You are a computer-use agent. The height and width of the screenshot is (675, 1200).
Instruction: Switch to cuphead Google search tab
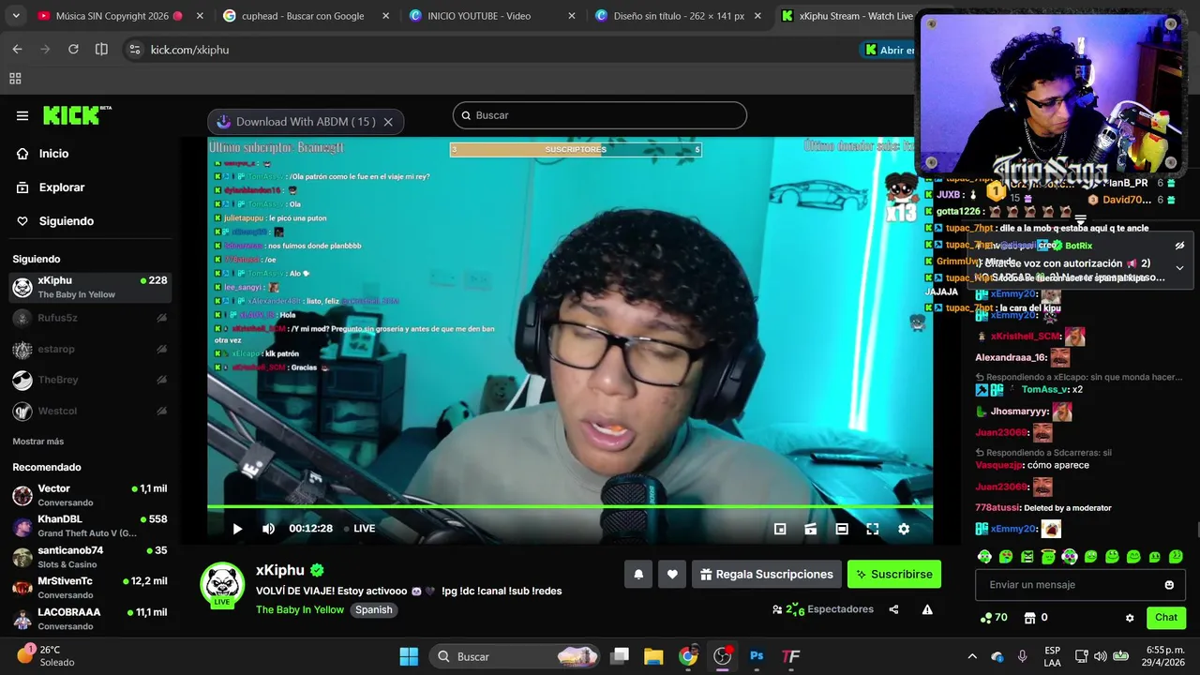pyautogui.click(x=307, y=16)
